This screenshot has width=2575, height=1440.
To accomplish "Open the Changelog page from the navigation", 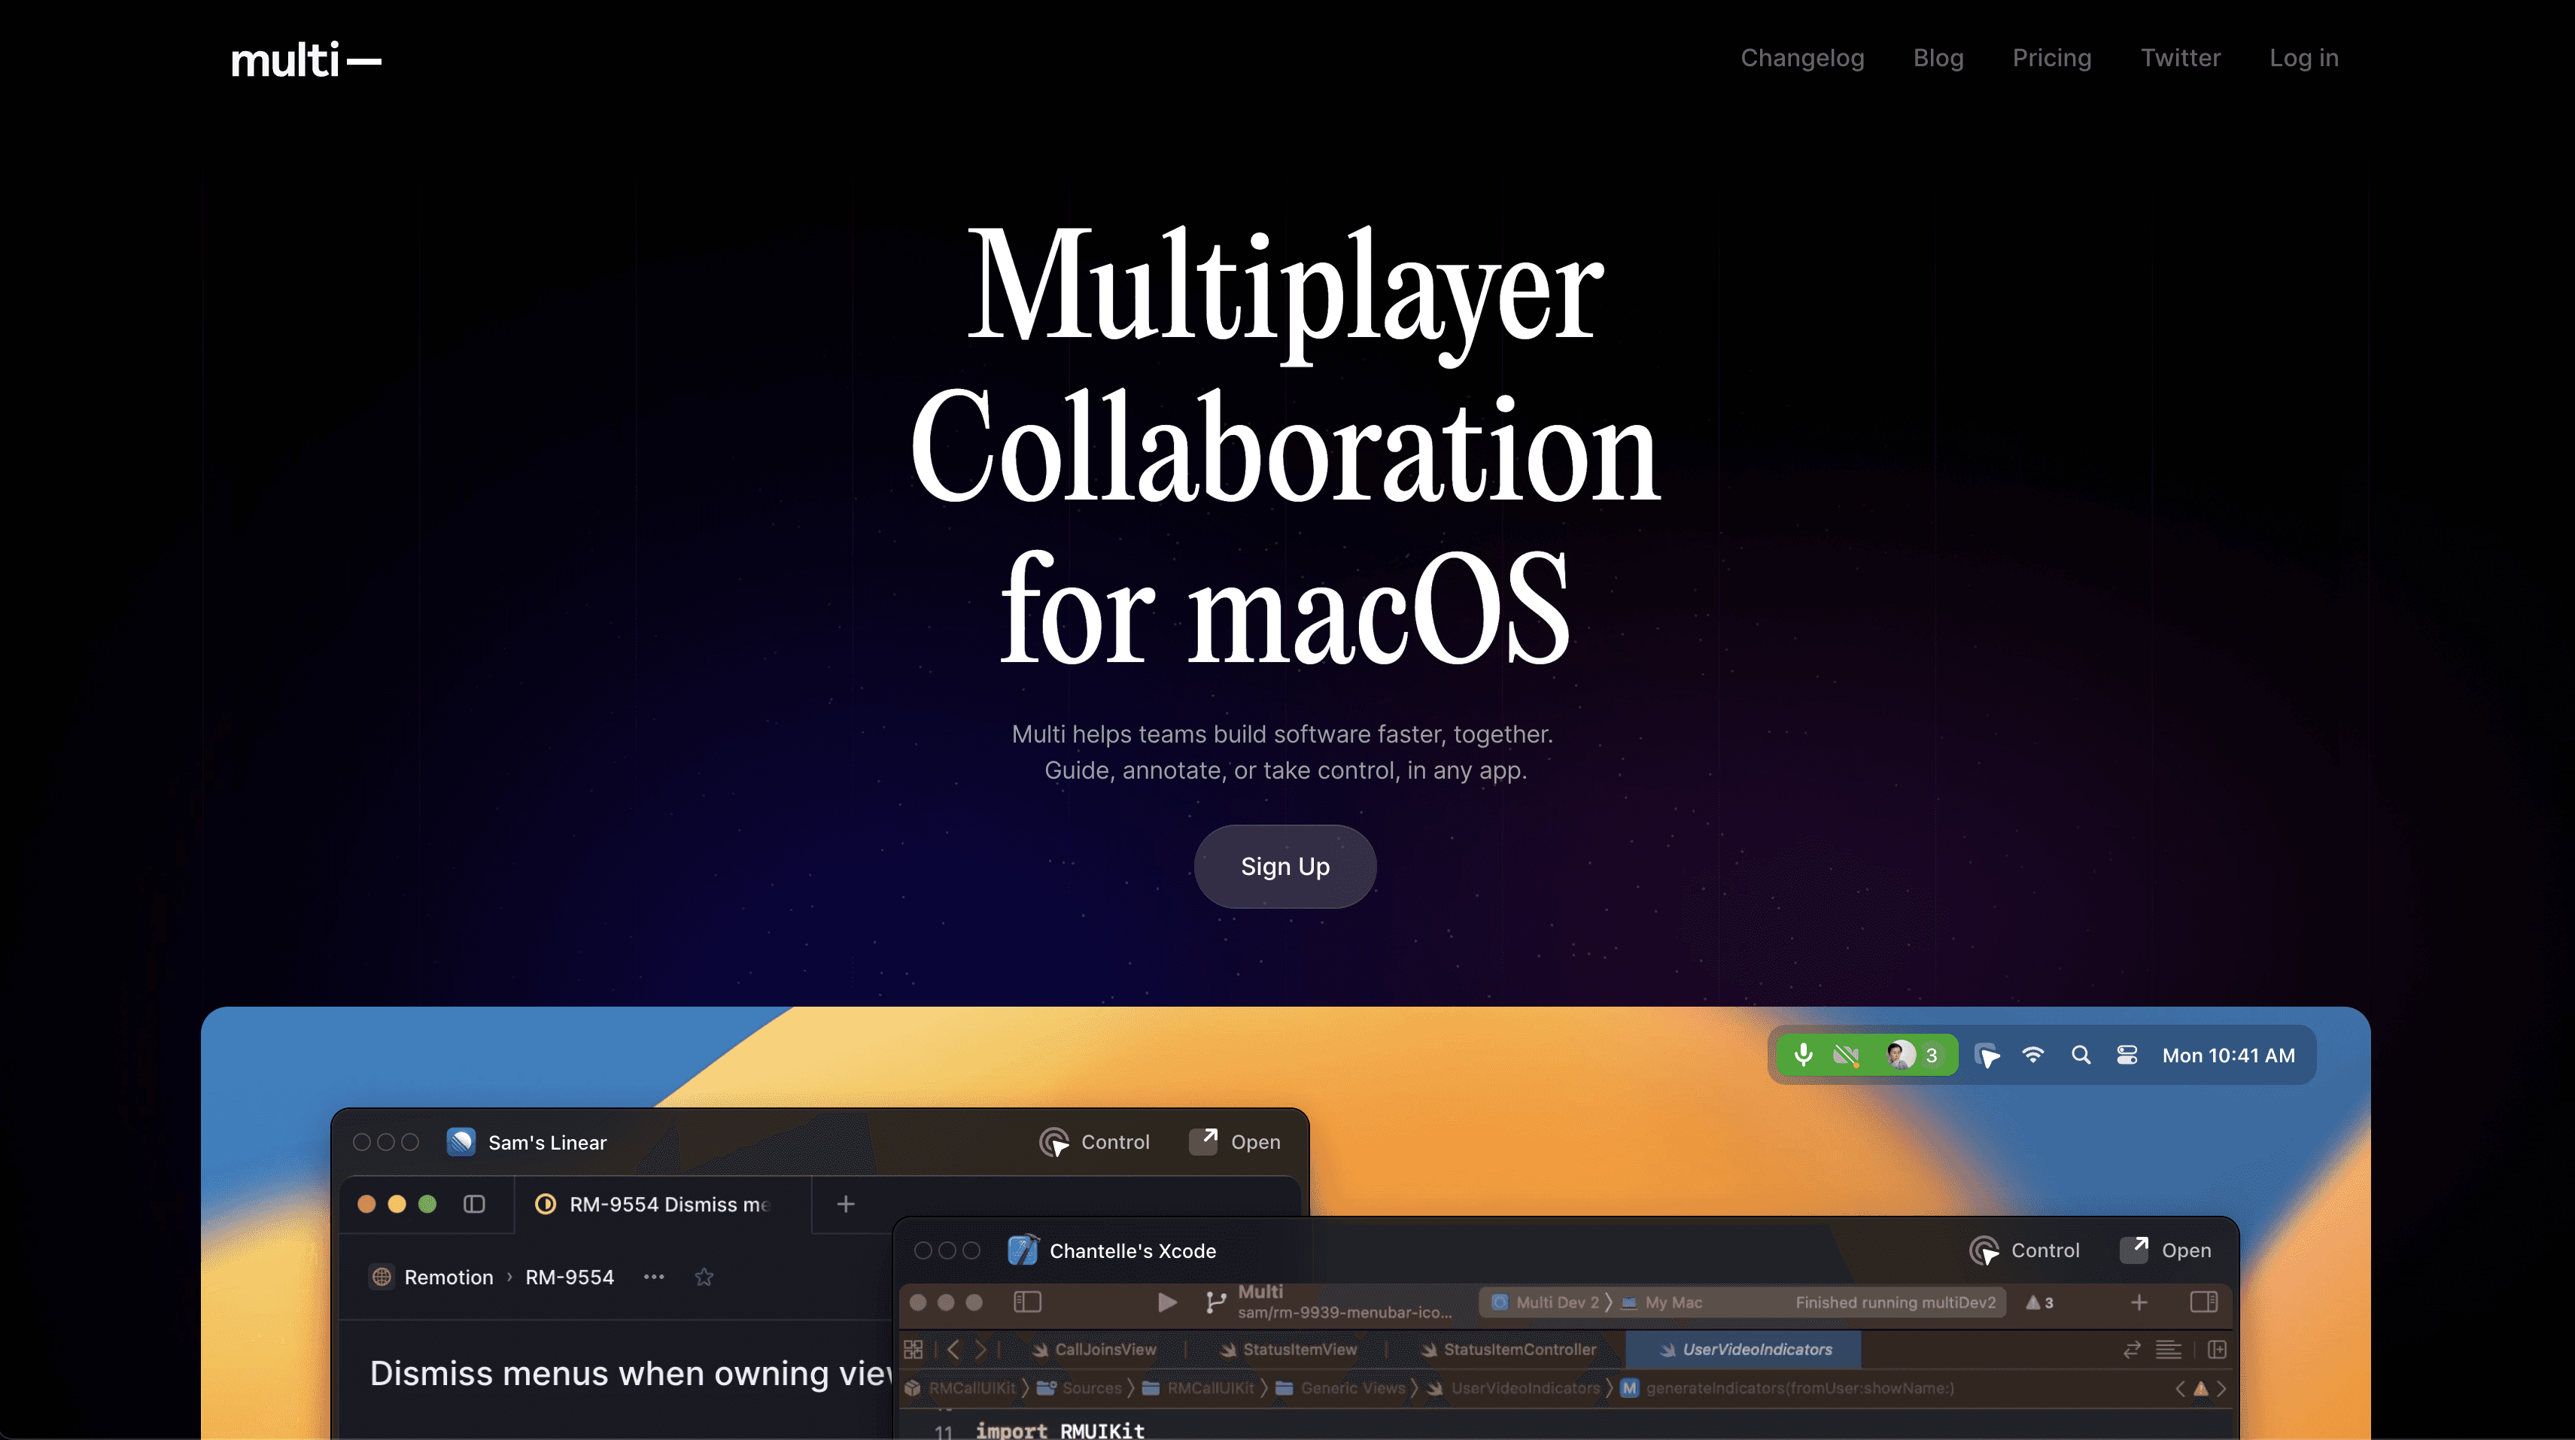I will coord(1801,57).
